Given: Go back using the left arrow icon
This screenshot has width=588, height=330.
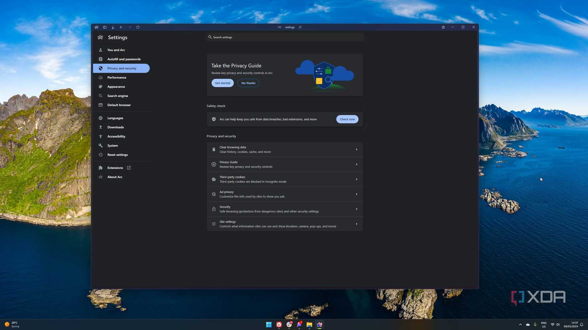Looking at the screenshot, I should [121, 27].
